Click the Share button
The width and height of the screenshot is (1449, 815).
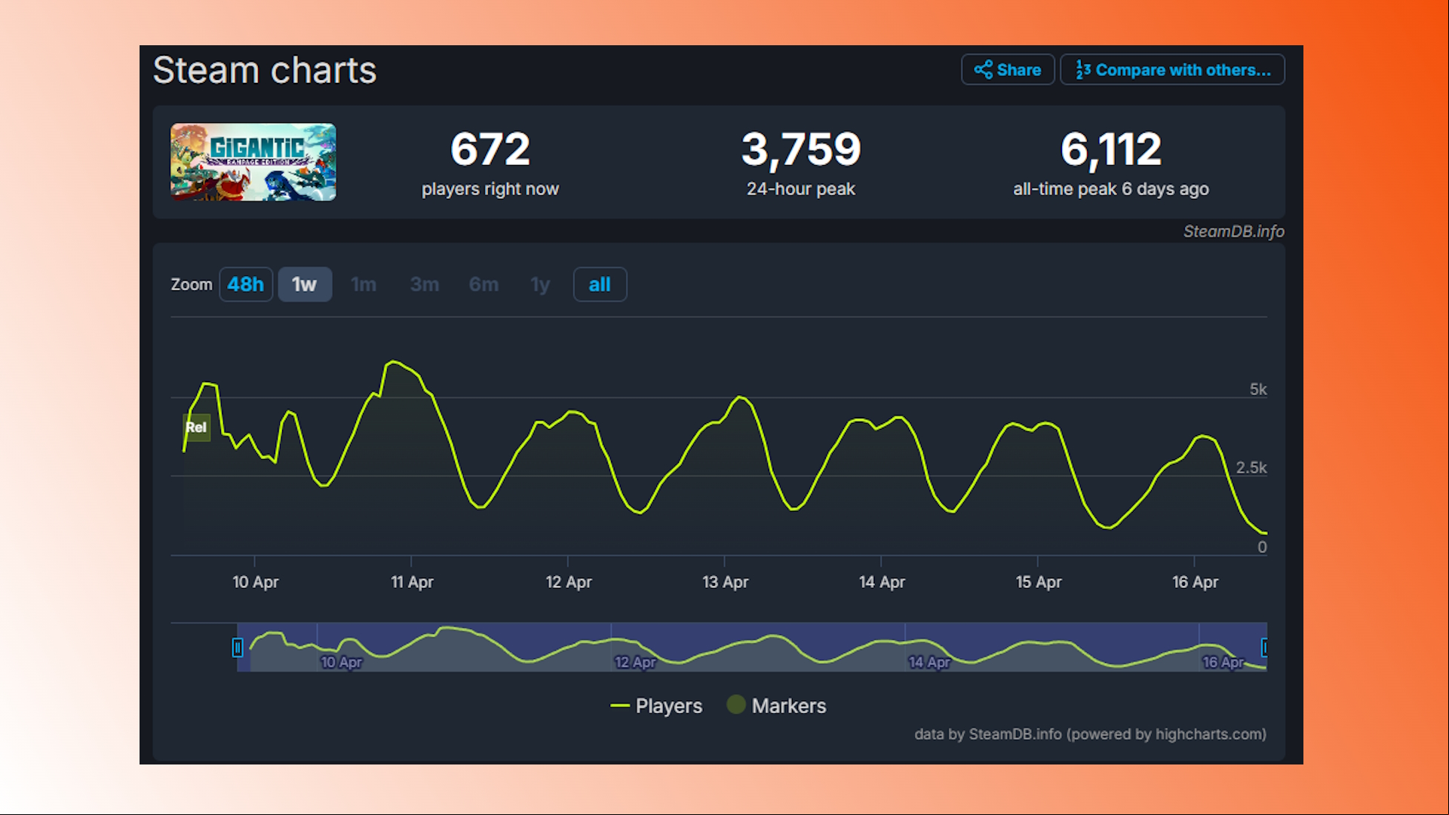pyautogui.click(x=1008, y=69)
